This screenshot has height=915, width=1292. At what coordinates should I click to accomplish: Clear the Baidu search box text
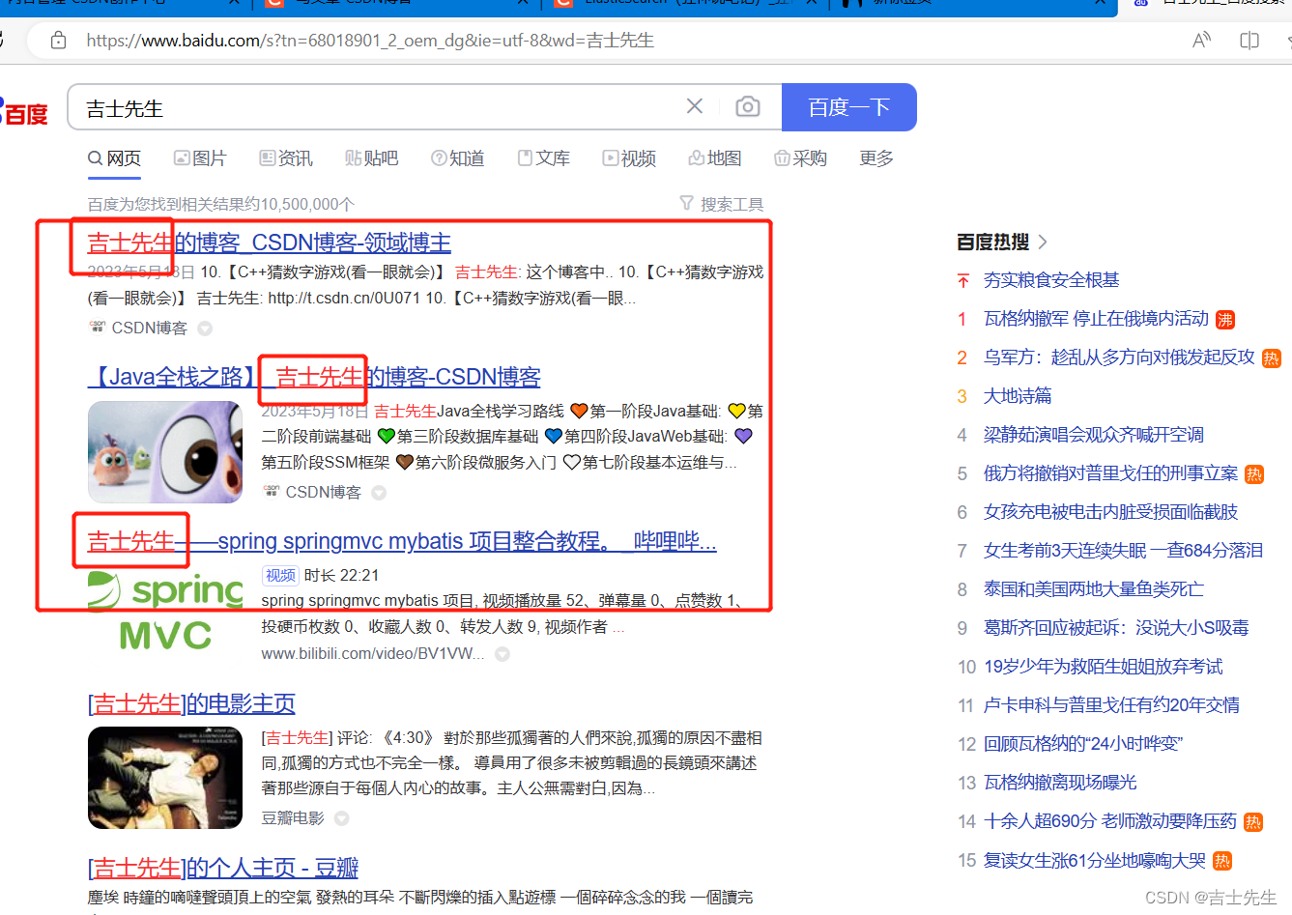tap(695, 106)
